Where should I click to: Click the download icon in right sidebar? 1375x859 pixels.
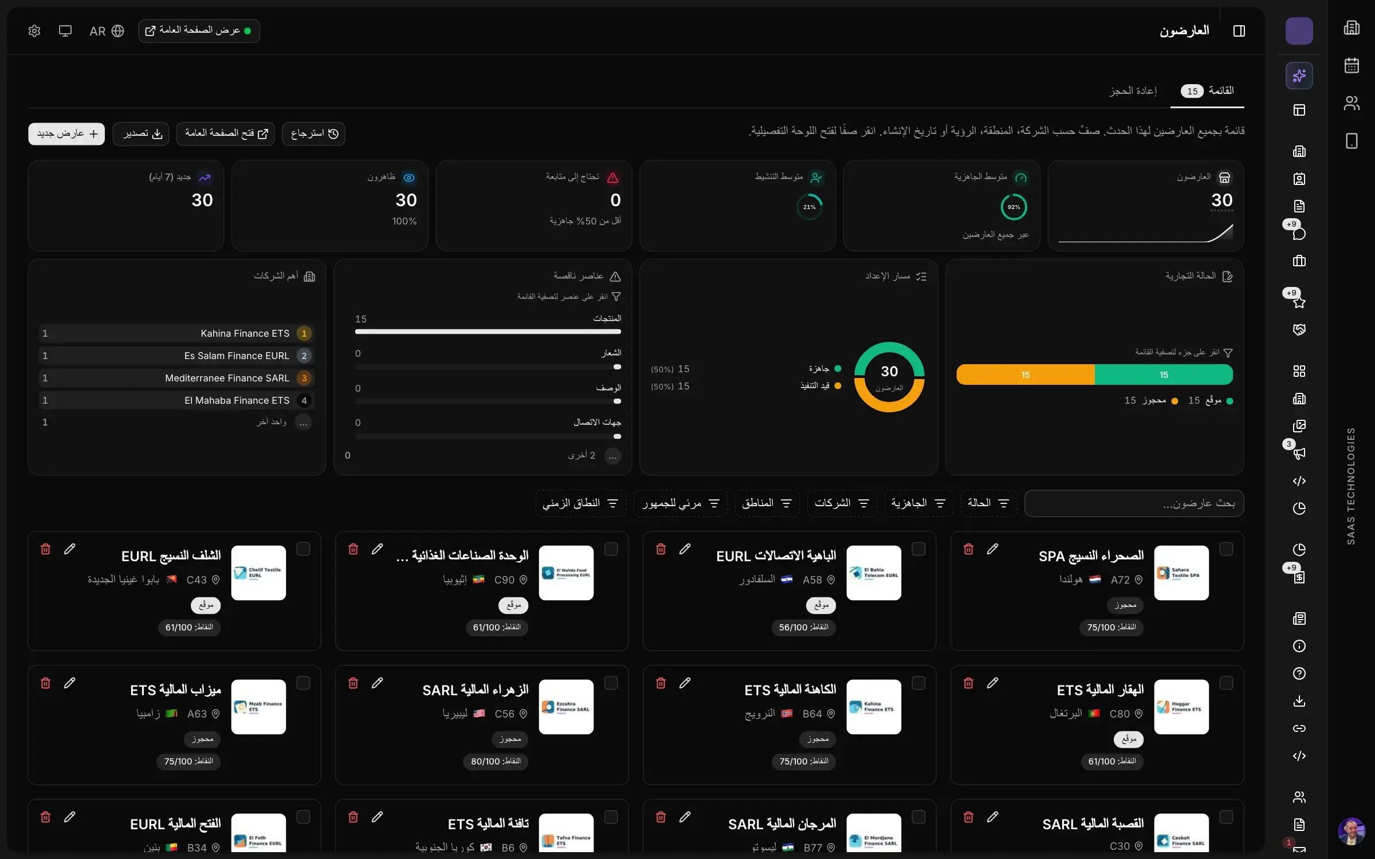(1299, 701)
